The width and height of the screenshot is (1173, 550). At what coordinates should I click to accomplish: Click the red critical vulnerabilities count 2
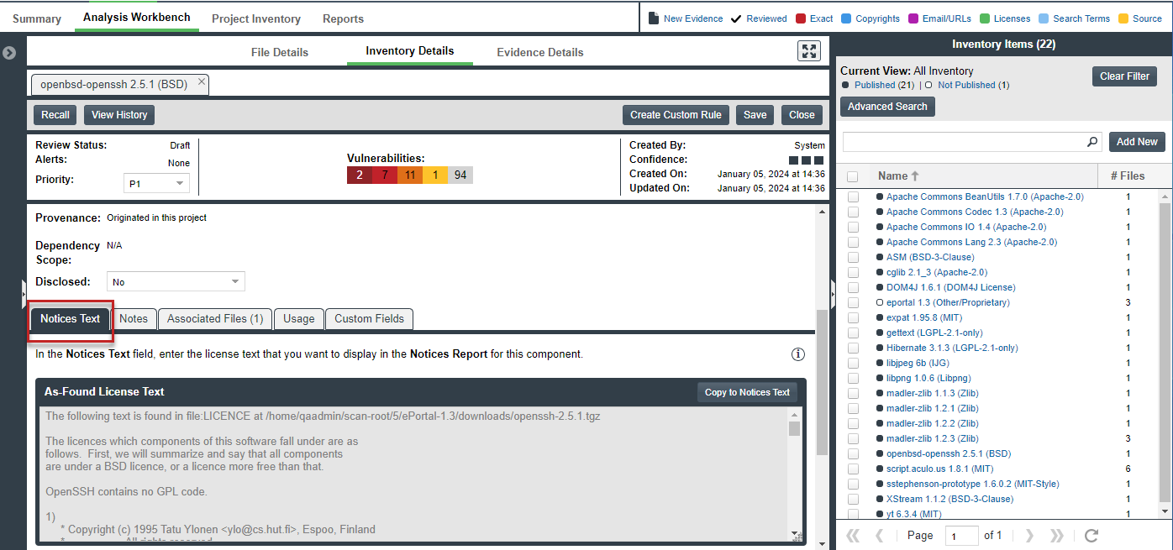point(360,175)
